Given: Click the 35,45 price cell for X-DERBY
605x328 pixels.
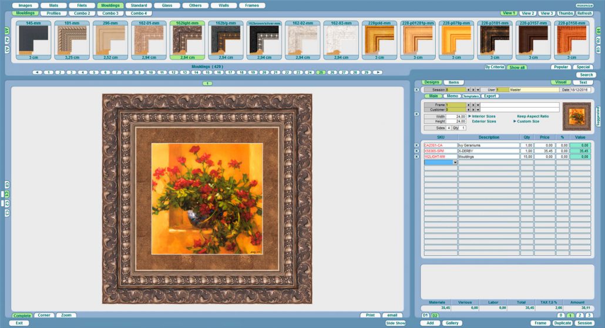Looking at the screenshot, I should click(544, 151).
